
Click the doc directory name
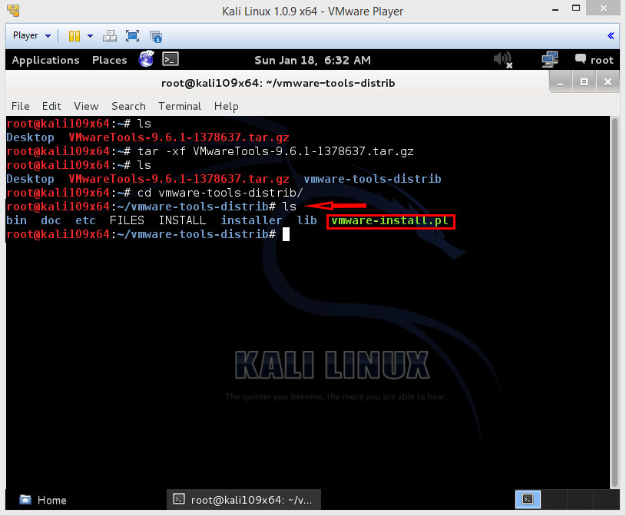coord(51,220)
